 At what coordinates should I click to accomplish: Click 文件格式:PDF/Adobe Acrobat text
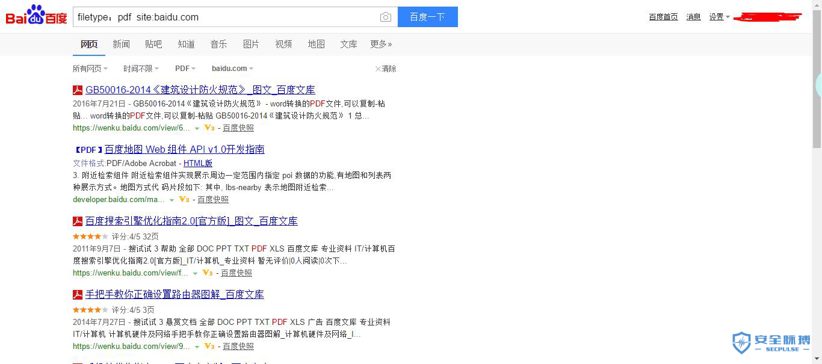125,164
